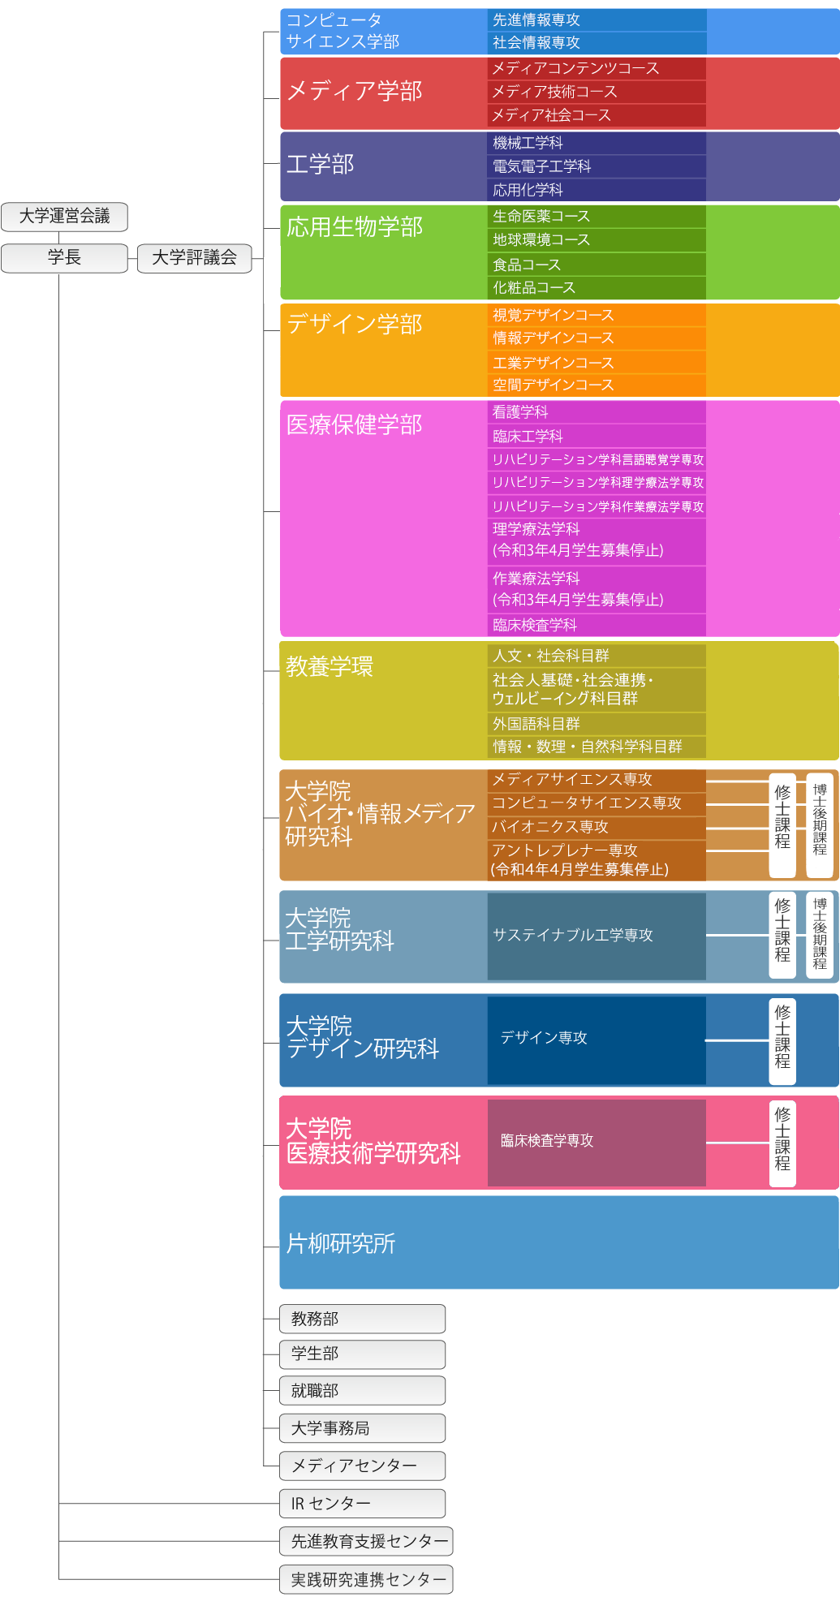Select 生命医薬コース
The image size is (840, 1623).
click(x=597, y=217)
